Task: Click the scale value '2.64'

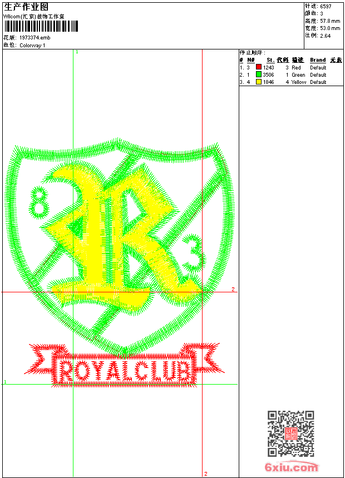Action: pos(326,36)
